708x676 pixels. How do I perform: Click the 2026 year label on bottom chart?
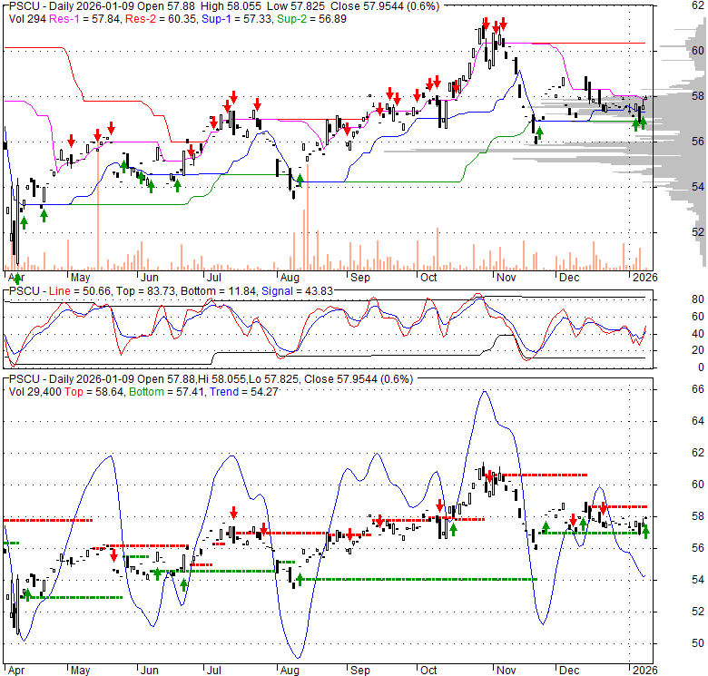pos(644,671)
